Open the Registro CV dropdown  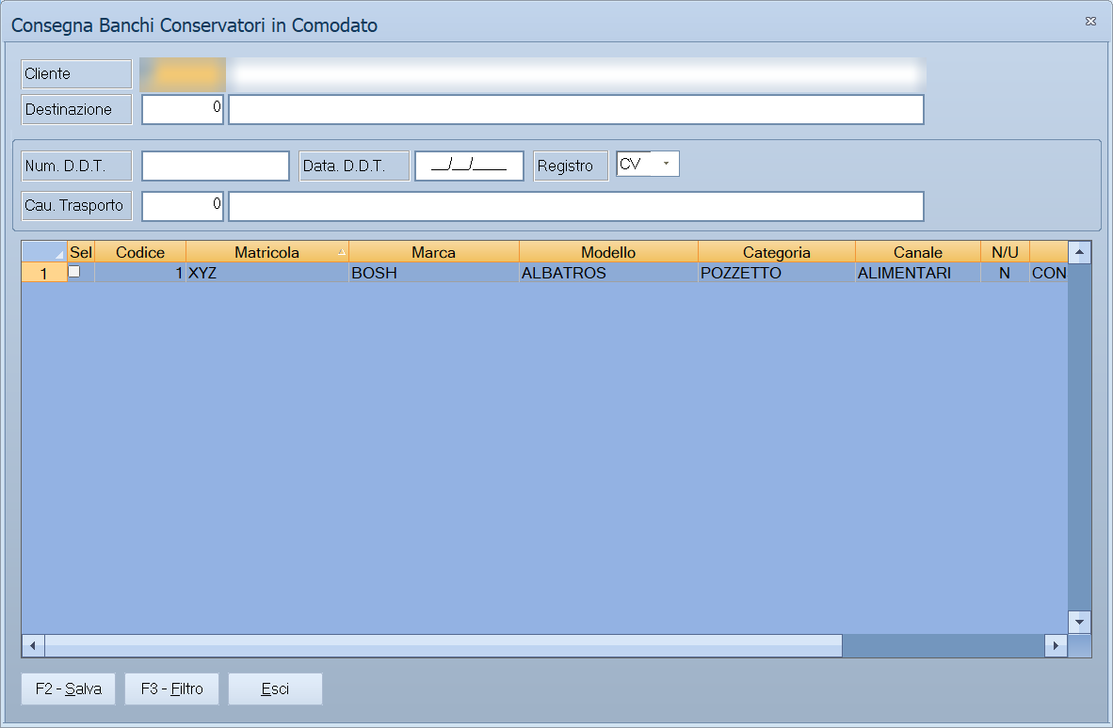click(666, 164)
